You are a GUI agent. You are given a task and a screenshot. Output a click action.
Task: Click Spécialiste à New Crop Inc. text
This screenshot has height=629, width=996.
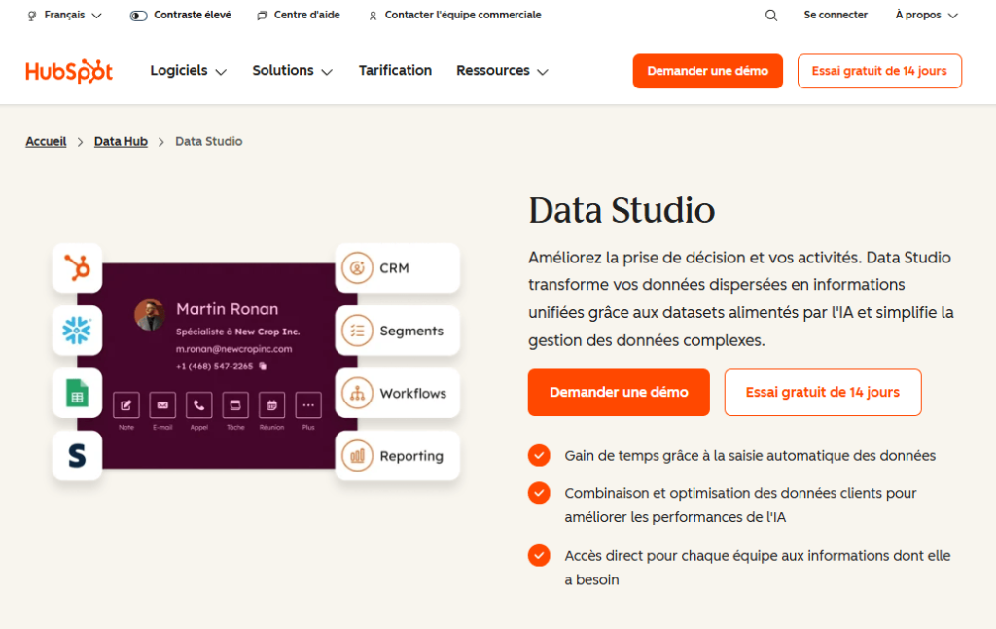pyautogui.click(x=237, y=332)
